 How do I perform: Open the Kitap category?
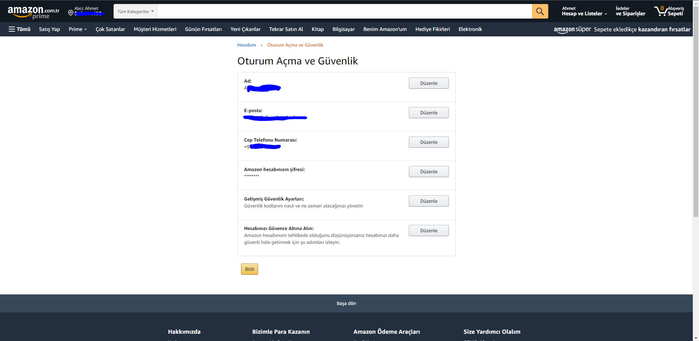tap(318, 29)
